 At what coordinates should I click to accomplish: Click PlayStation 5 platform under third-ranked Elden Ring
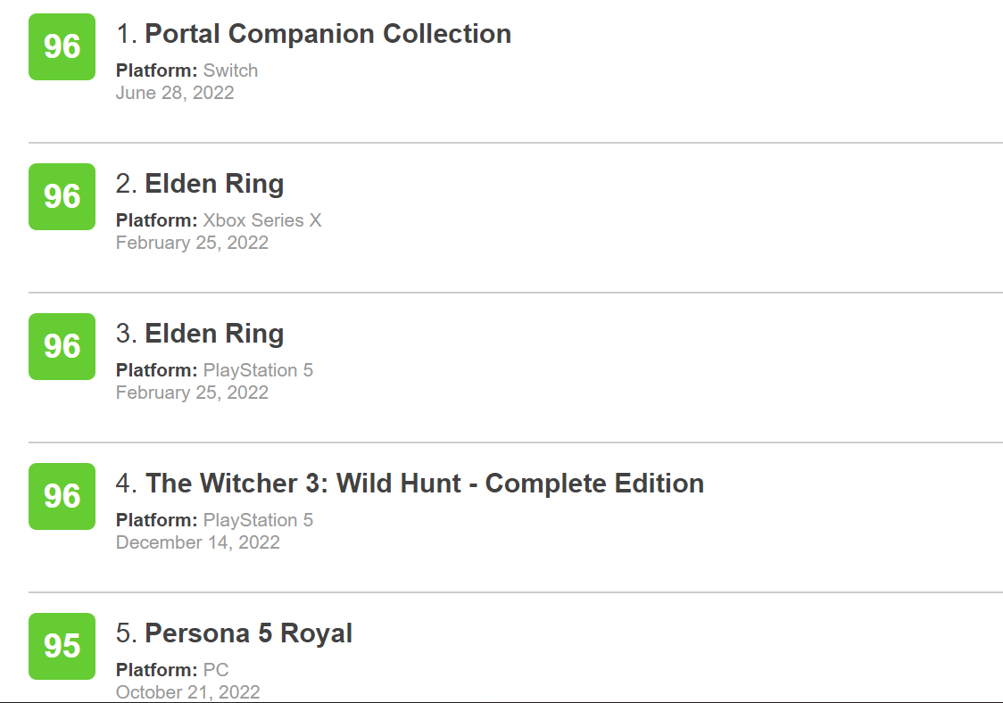pyautogui.click(x=258, y=370)
